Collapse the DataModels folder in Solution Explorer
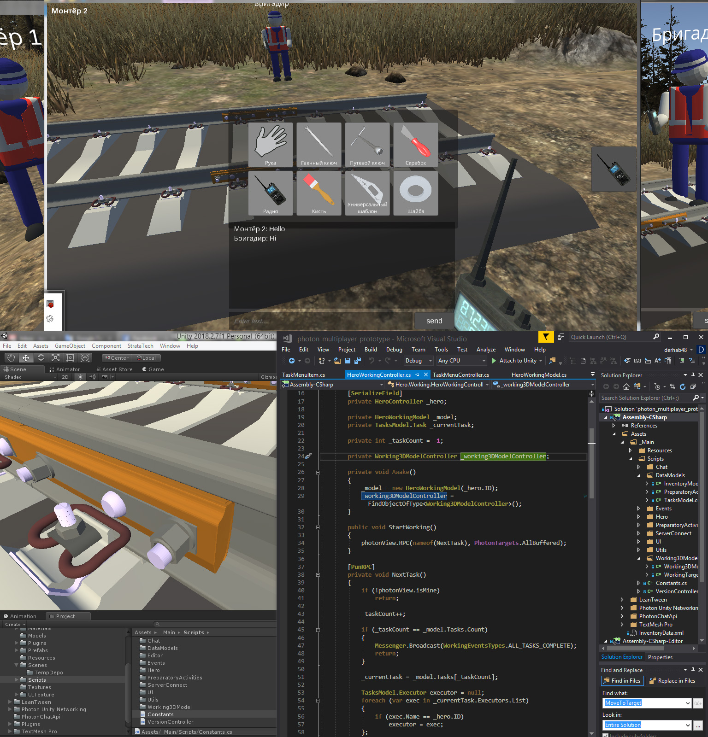This screenshot has height=737, width=708. 639,475
